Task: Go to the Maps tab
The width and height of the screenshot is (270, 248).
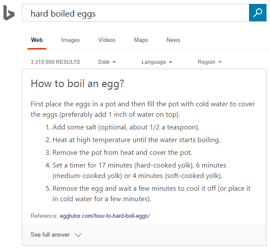Action: (141, 40)
